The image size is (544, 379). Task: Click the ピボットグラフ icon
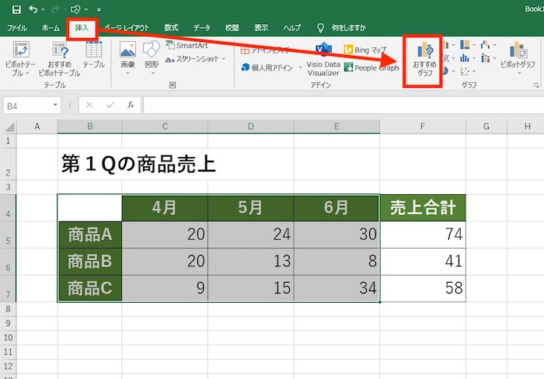point(518,50)
